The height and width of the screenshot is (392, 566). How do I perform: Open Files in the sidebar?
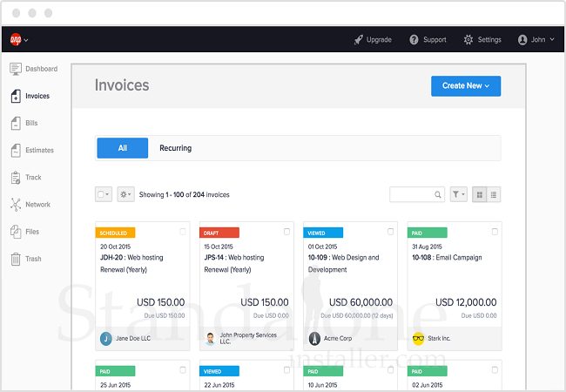32,232
